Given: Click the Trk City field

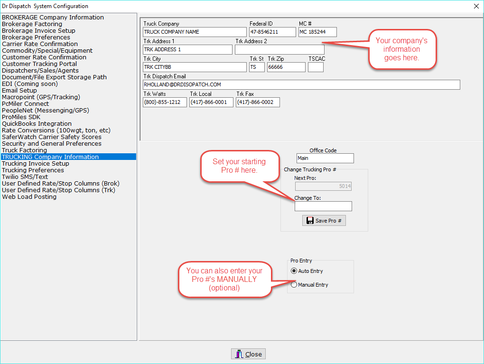Looking at the screenshot, I should pyautogui.click(x=195, y=67).
